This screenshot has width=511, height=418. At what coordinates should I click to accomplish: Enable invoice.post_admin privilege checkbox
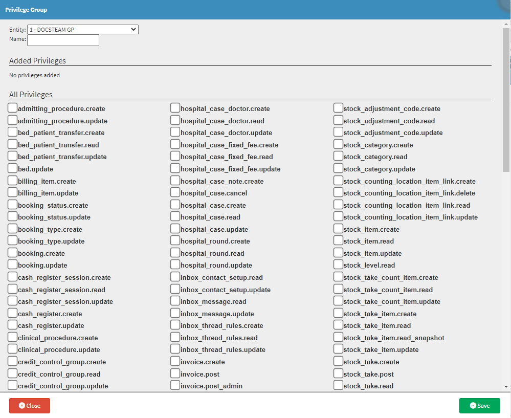point(175,385)
